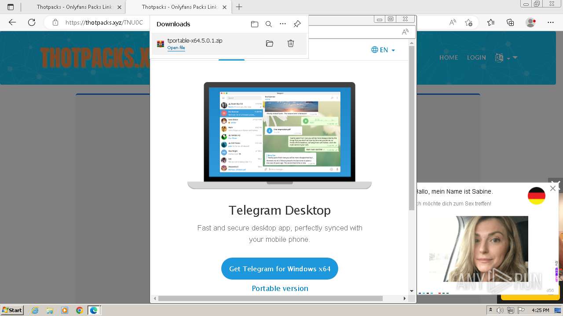Image resolution: width=563 pixels, height=316 pixels.
Task: Click the Telegram Desktop heading
Action: [280, 210]
